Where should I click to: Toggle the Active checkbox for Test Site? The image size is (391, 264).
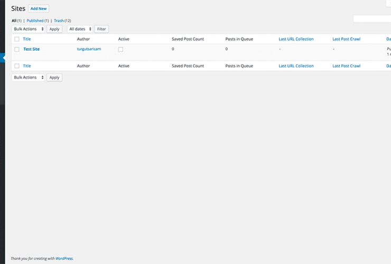[120, 49]
